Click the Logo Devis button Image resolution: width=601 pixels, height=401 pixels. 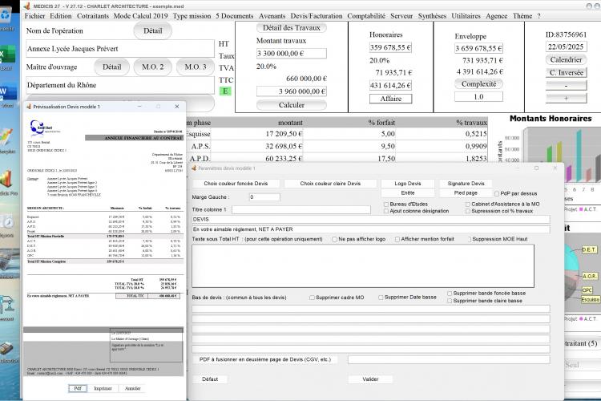tap(408, 184)
